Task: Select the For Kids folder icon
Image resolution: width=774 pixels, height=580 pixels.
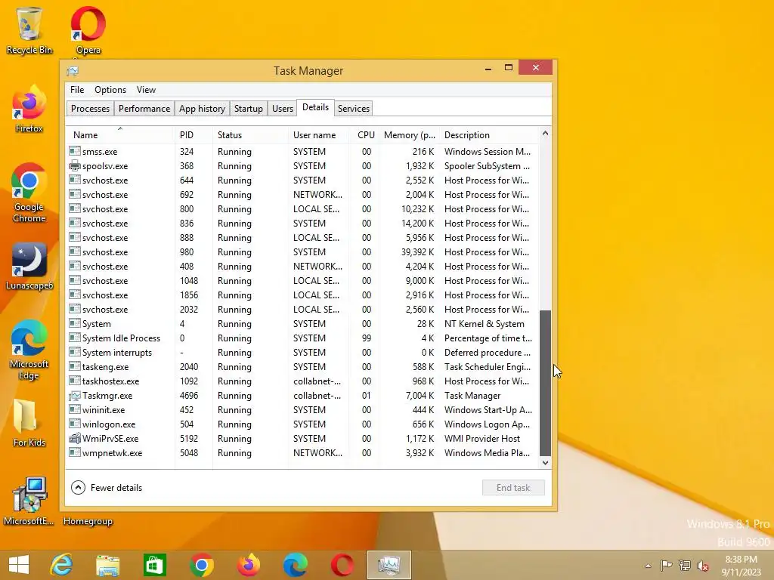Action: pos(29,423)
